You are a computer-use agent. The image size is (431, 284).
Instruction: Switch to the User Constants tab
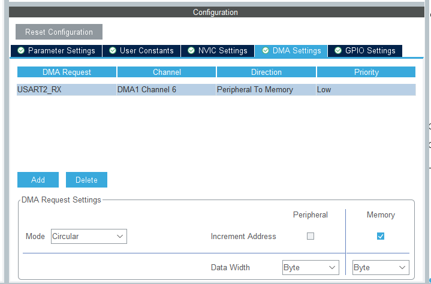141,51
